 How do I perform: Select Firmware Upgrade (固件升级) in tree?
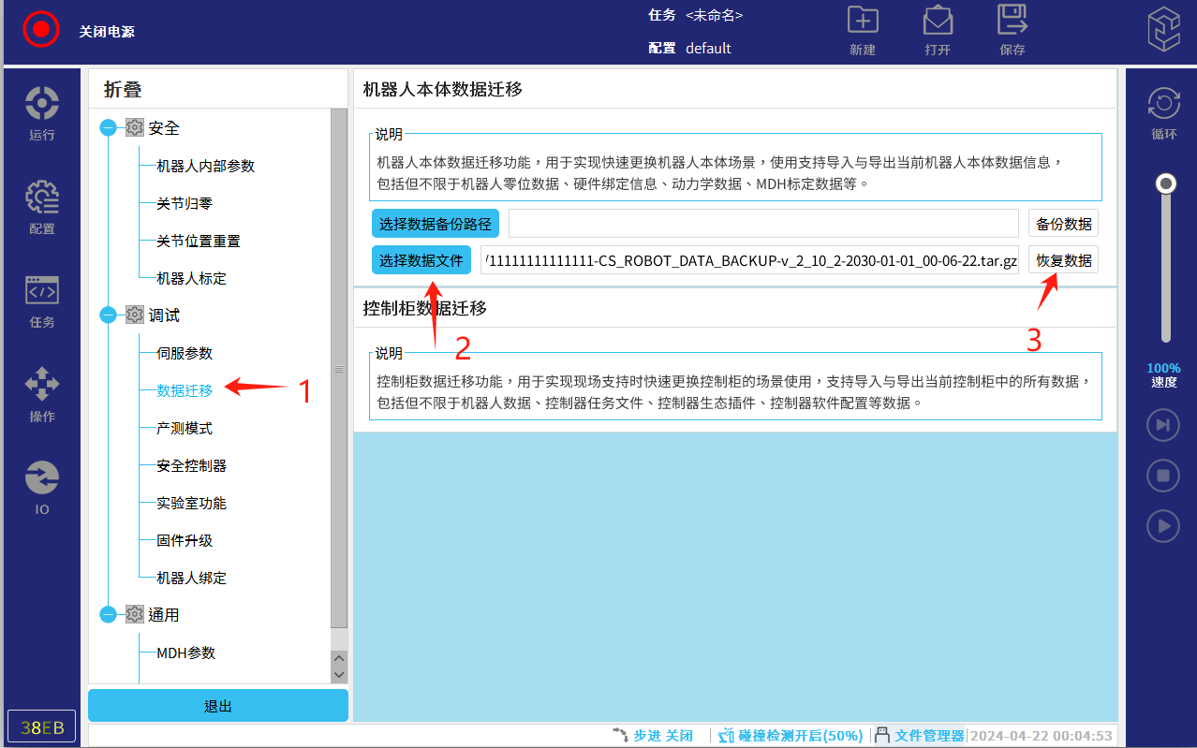click(x=185, y=540)
